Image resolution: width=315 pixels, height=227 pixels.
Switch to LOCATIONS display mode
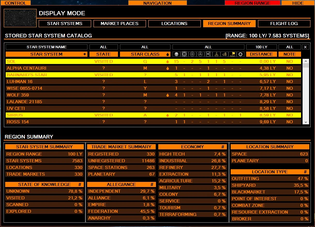(x=174, y=23)
